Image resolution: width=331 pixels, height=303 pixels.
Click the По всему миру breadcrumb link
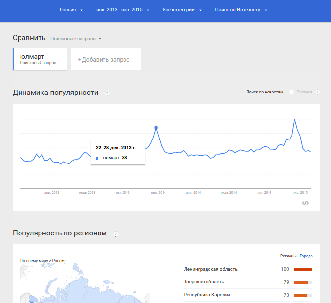coord(34,261)
